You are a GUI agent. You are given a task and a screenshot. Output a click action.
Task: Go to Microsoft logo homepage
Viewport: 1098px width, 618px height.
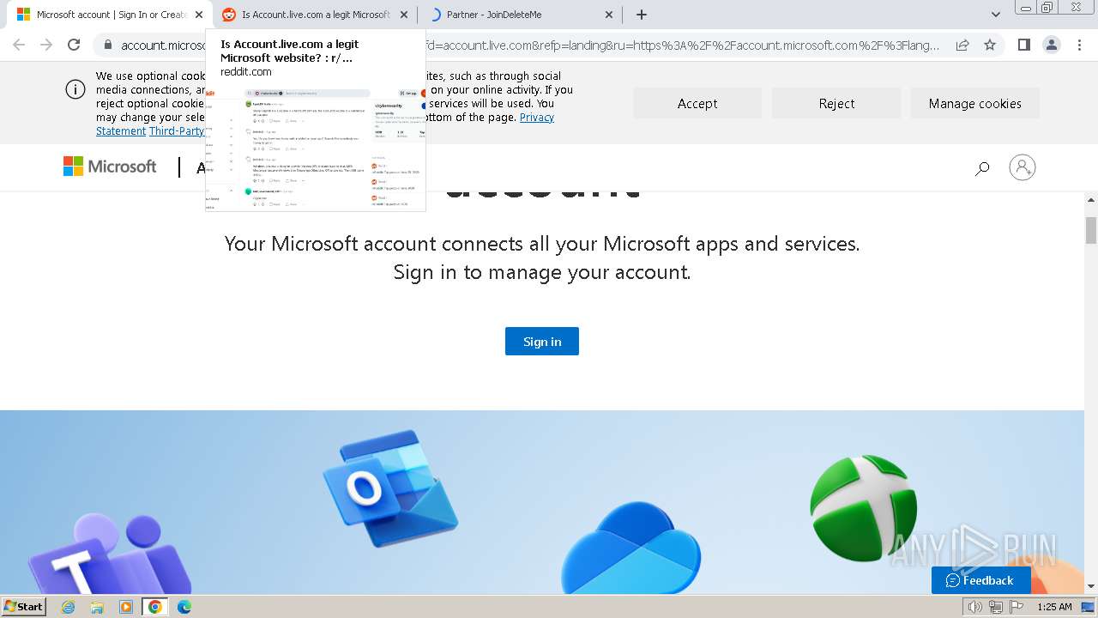click(110, 167)
